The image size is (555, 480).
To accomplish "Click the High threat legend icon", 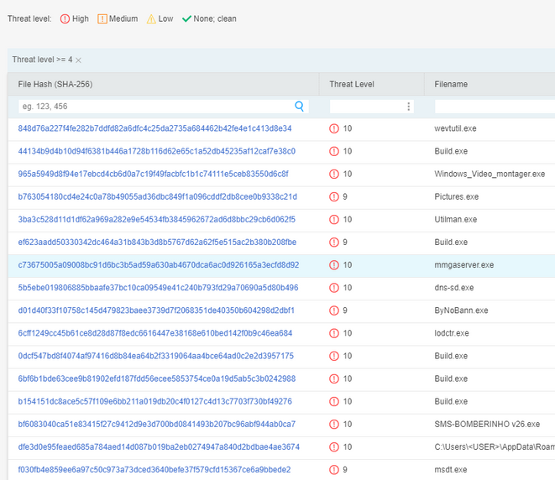I will [x=65, y=18].
